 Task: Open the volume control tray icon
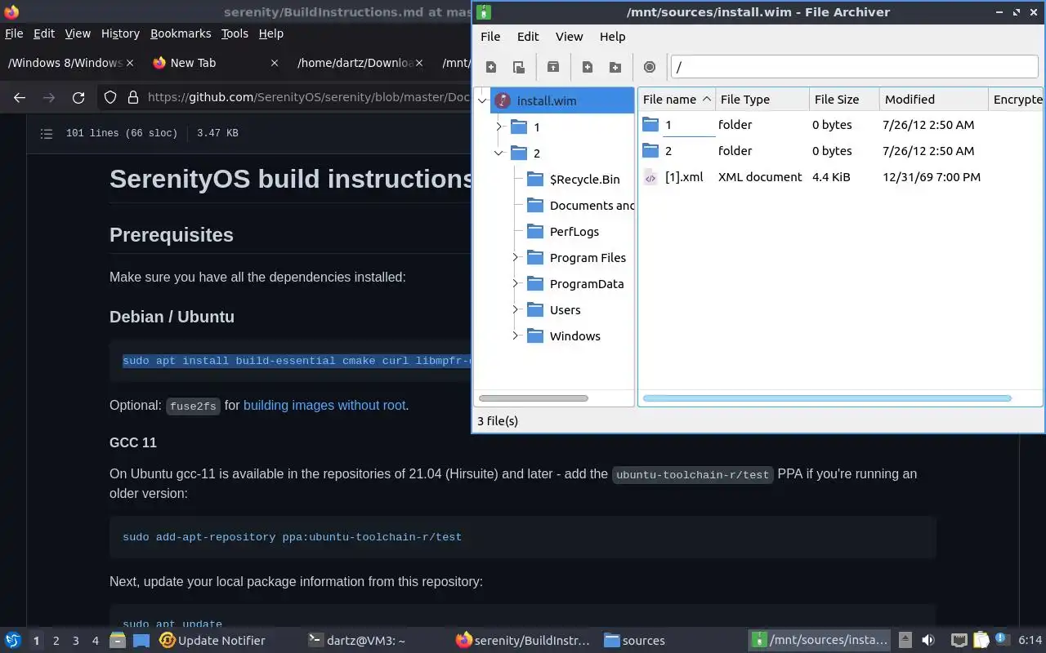coord(928,641)
